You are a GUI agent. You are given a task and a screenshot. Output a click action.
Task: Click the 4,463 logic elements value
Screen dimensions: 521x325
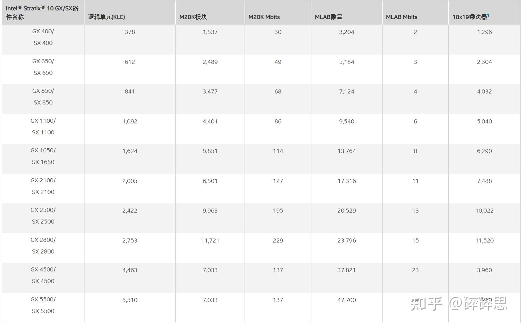pos(130,270)
